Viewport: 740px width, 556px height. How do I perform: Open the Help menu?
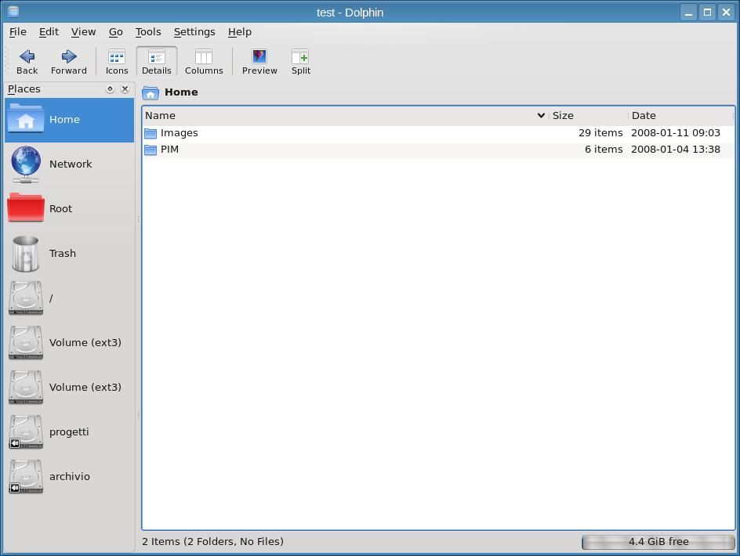(240, 31)
